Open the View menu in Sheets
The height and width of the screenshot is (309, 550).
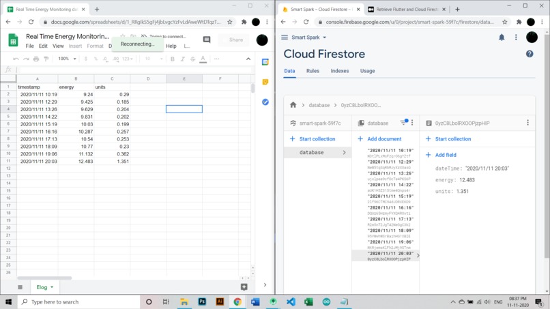tap(58, 46)
